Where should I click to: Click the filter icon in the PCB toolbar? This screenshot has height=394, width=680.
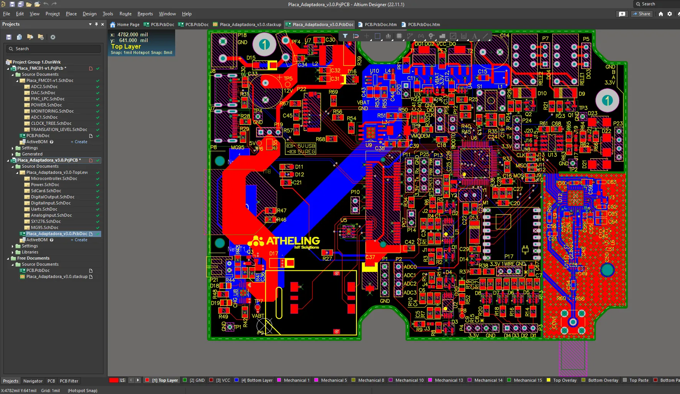(344, 36)
